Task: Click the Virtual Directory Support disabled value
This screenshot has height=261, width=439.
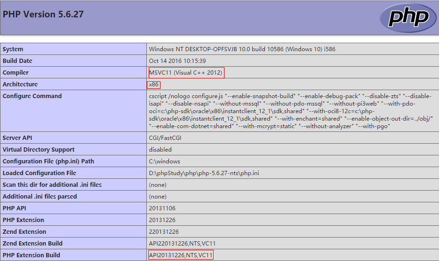Action: [x=160, y=150]
